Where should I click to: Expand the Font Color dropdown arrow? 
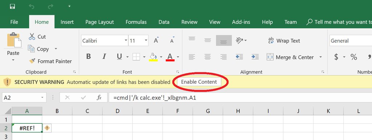(x=178, y=57)
